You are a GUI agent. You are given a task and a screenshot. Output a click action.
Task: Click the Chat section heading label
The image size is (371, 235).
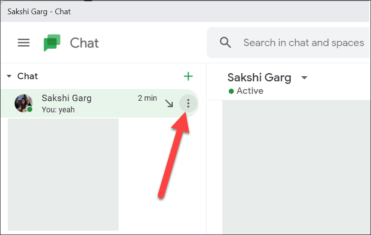pyautogui.click(x=28, y=76)
